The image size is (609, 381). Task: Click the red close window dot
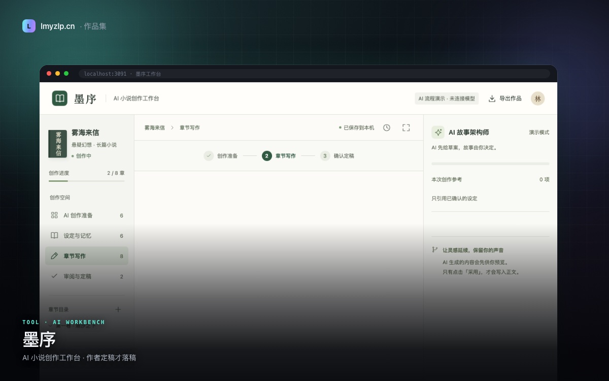click(x=49, y=74)
